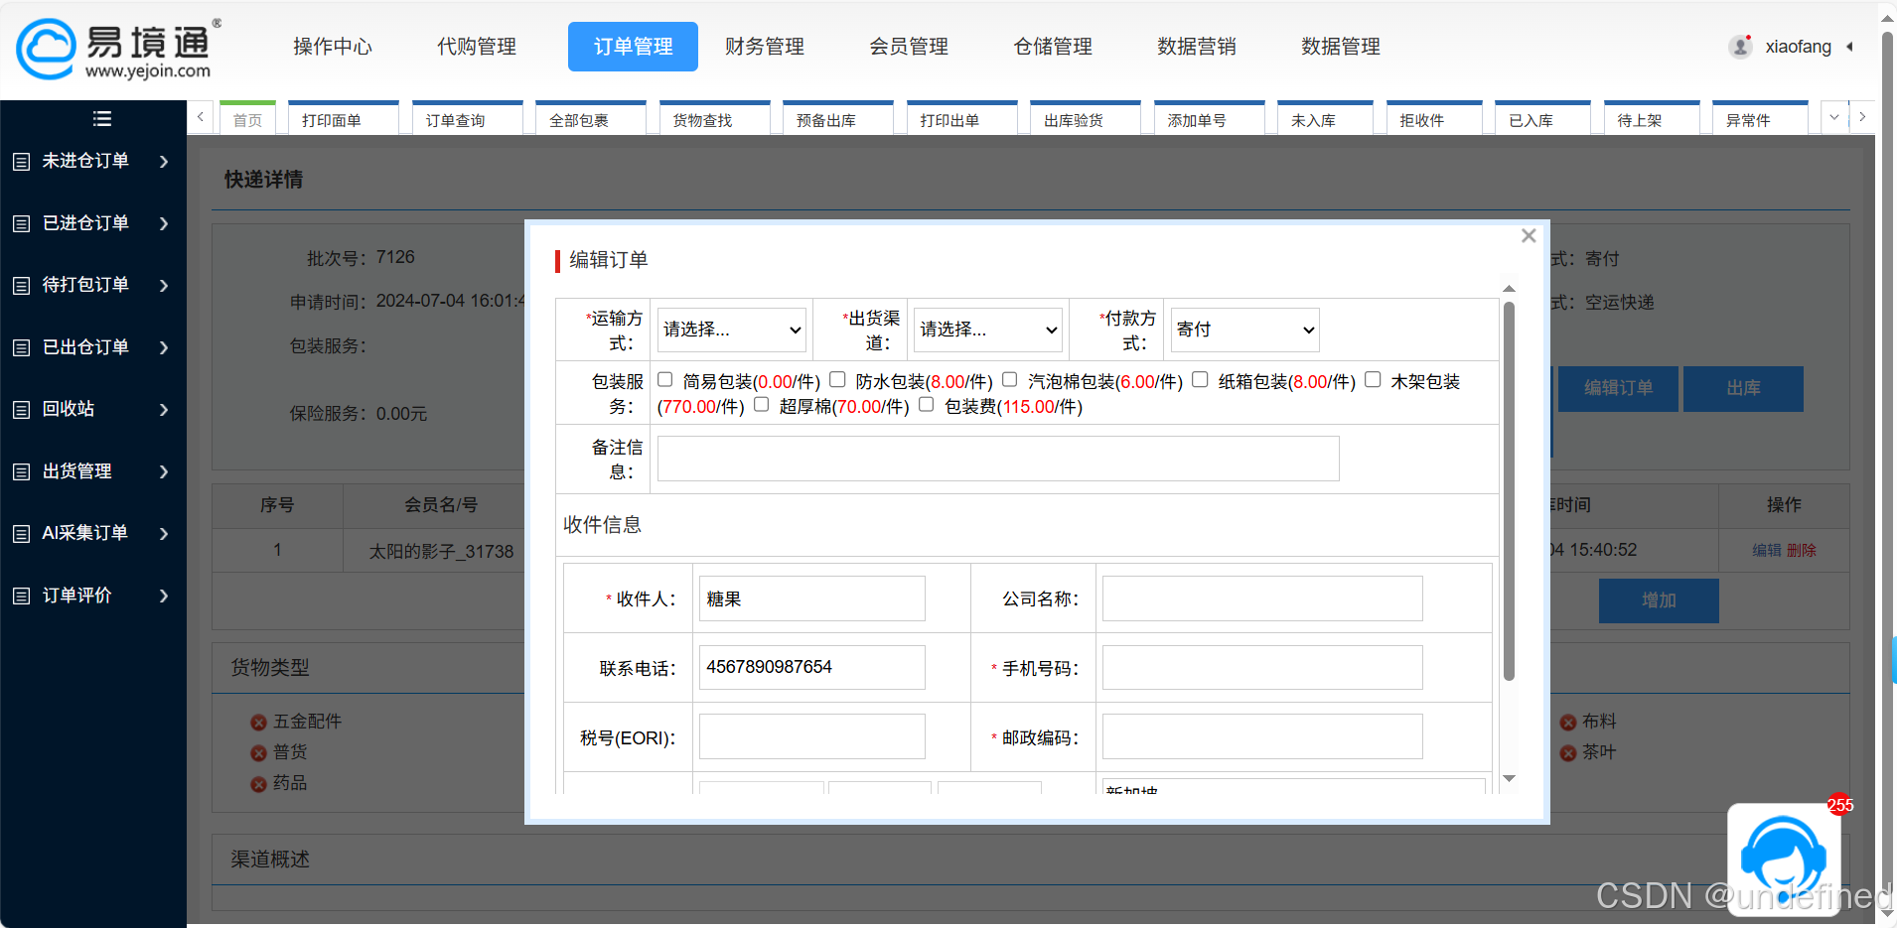Close the 编辑订单 dialog with X

coord(1529,236)
